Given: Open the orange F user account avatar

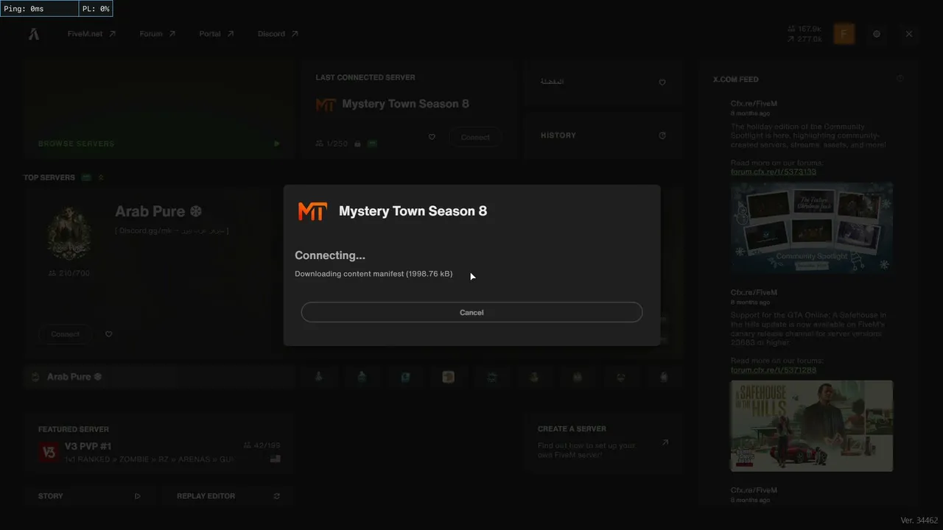Looking at the screenshot, I should pyautogui.click(x=844, y=34).
